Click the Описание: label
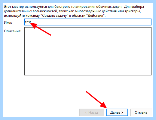Viewport: 156px width, 120px height. click(x=13, y=31)
